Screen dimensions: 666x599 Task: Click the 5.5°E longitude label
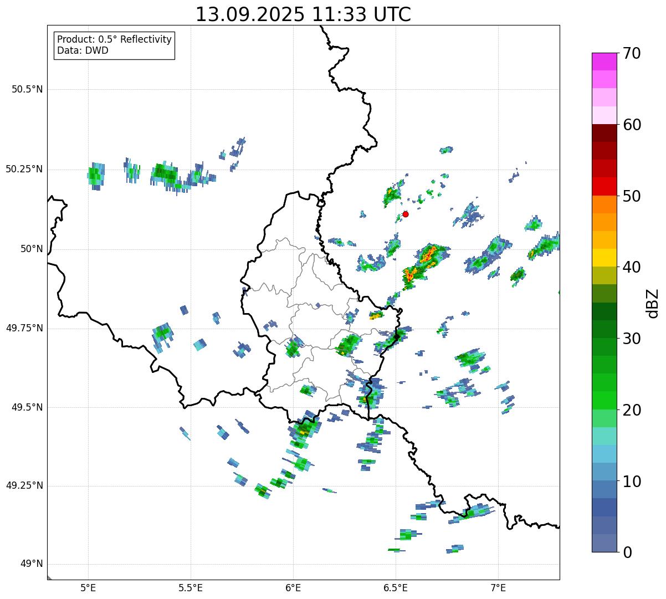point(191,587)
